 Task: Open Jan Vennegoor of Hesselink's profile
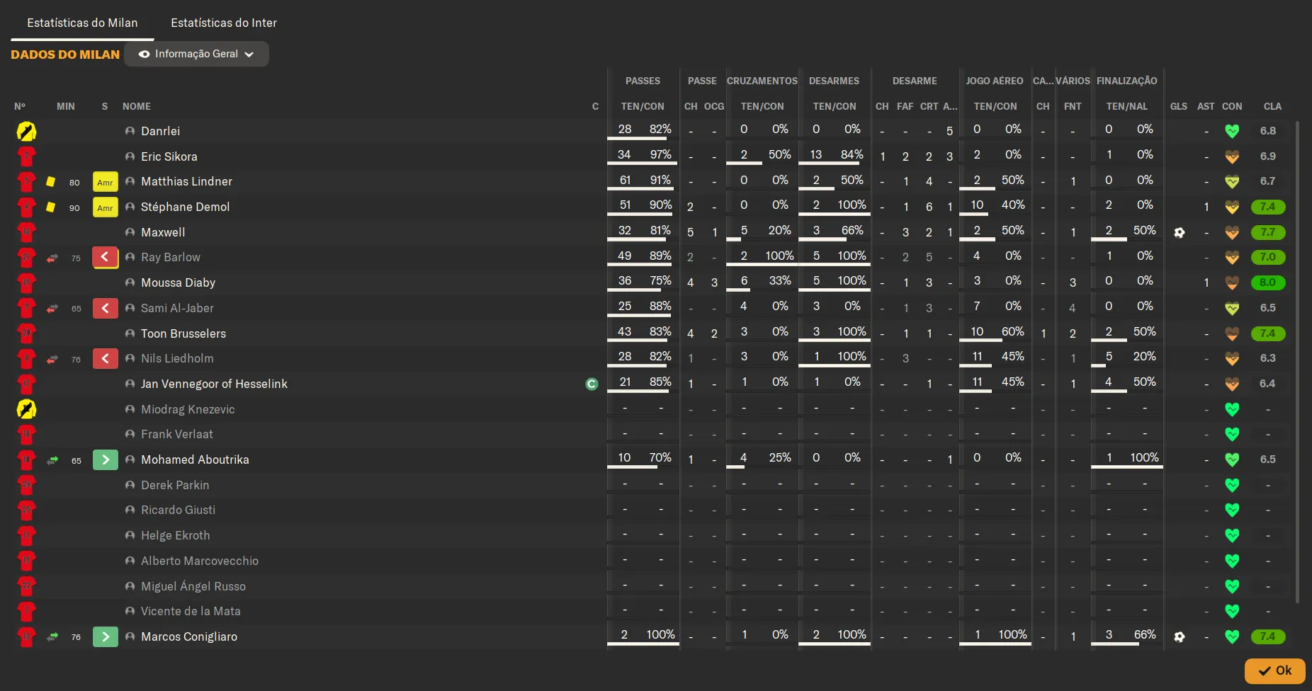214,384
